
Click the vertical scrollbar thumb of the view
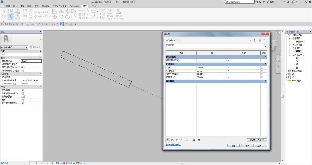pyautogui.click(x=282, y=96)
